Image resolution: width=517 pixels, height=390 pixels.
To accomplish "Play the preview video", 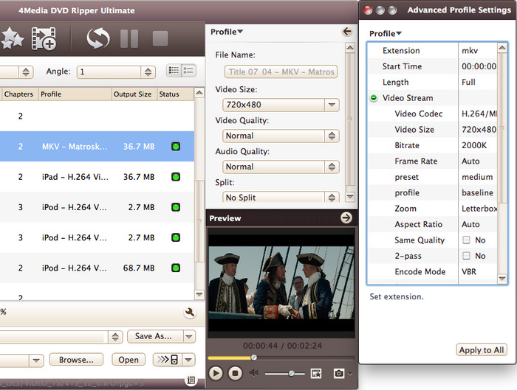I will tap(216, 374).
